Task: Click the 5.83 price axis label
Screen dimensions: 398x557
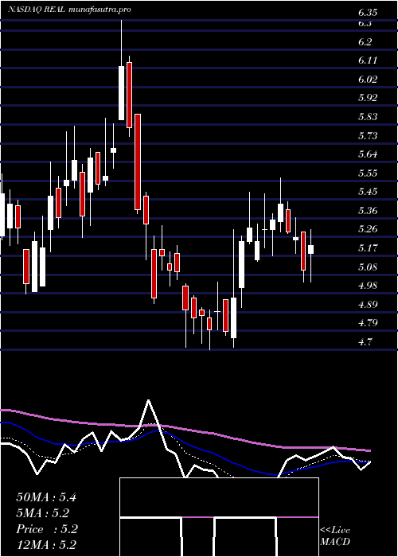Action: [368, 116]
